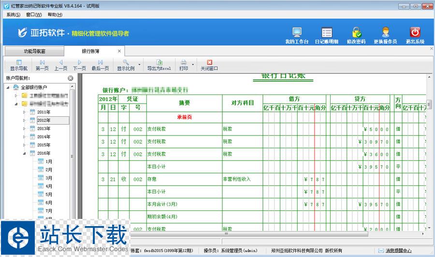Click the ledger scroll right arrow
The image size is (435, 257).
pyautogui.click(x=423, y=234)
